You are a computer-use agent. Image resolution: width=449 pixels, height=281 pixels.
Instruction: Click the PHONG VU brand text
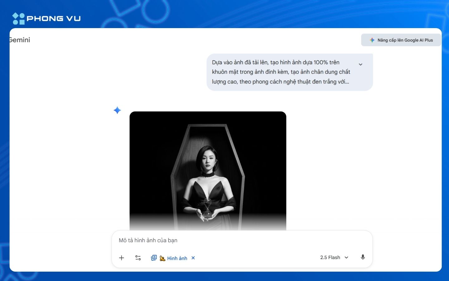tap(54, 19)
